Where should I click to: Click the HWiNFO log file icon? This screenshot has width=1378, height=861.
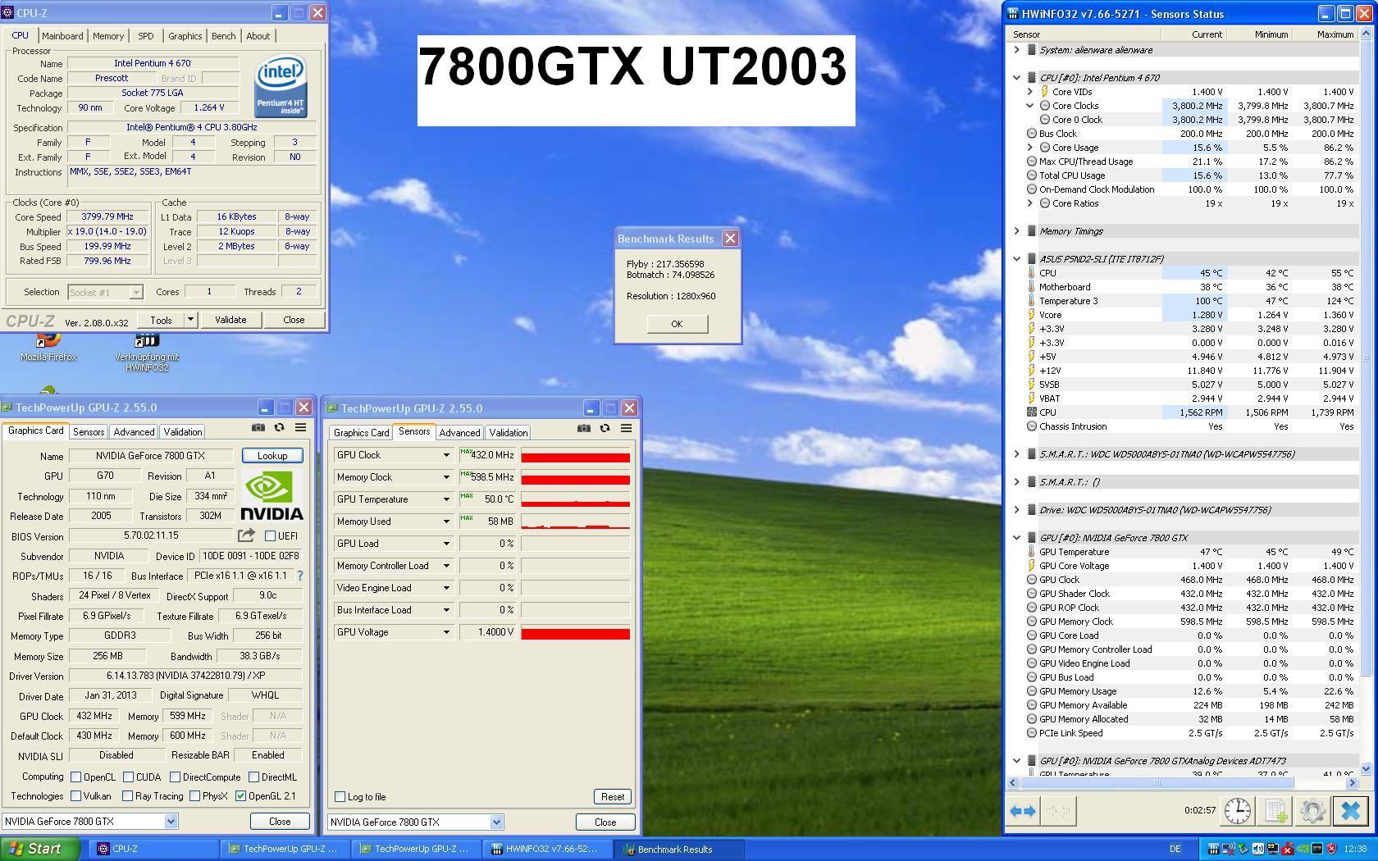[1275, 811]
